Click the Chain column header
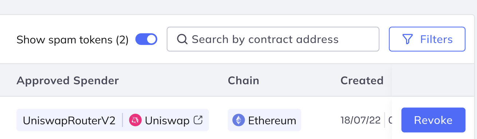The height and width of the screenshot is (139, 477). click(244, 80)
